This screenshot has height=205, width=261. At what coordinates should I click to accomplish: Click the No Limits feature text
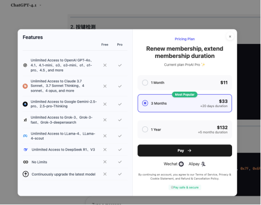pos(39,162)
